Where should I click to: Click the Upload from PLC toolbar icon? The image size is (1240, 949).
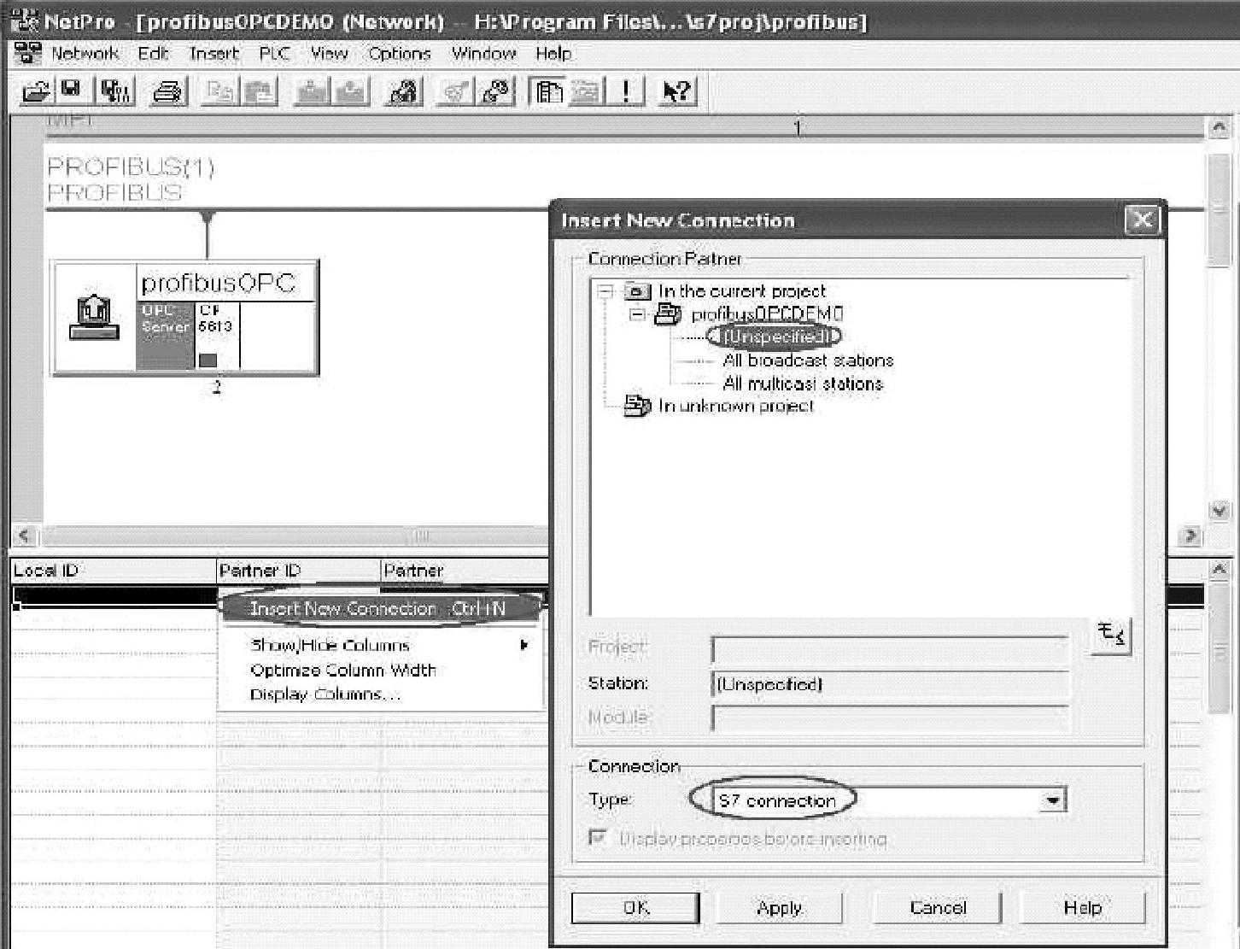(352, 91)
